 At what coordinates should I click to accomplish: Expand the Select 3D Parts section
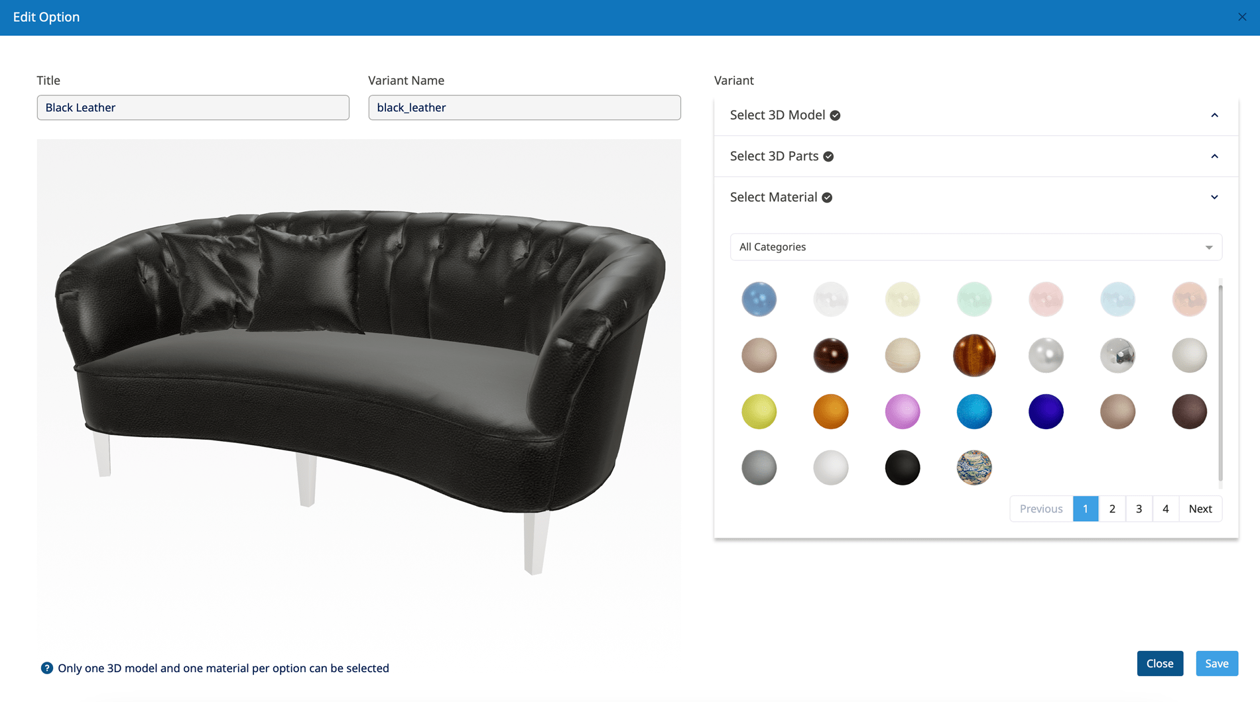point(976,156)
